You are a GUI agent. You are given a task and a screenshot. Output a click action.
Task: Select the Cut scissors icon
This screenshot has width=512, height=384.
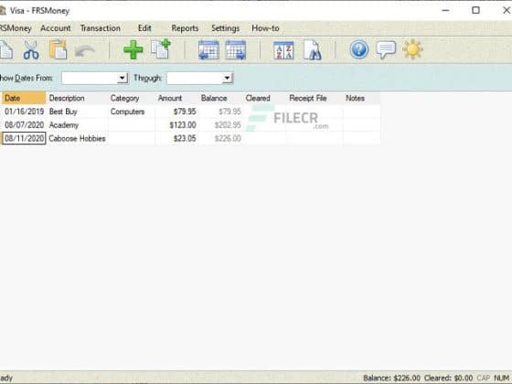(31, 50)
